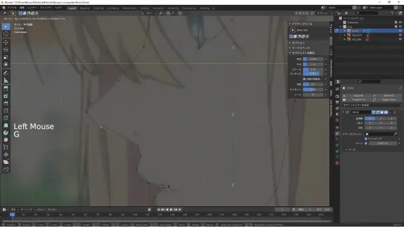Select the Measure tool

click(6, 81)
